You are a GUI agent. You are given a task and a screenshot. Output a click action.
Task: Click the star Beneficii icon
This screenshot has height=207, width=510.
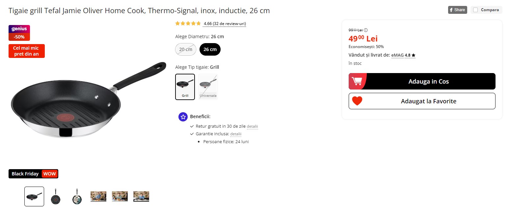(183, 116)
